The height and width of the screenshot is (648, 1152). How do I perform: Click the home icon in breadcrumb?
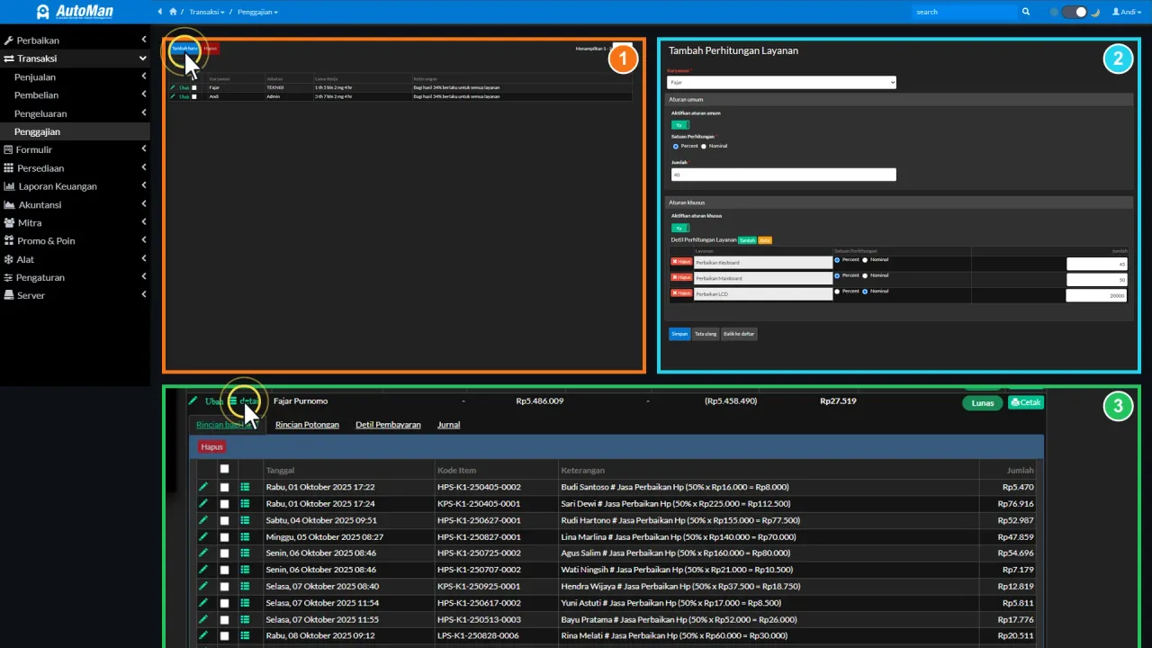coord(171,12)
